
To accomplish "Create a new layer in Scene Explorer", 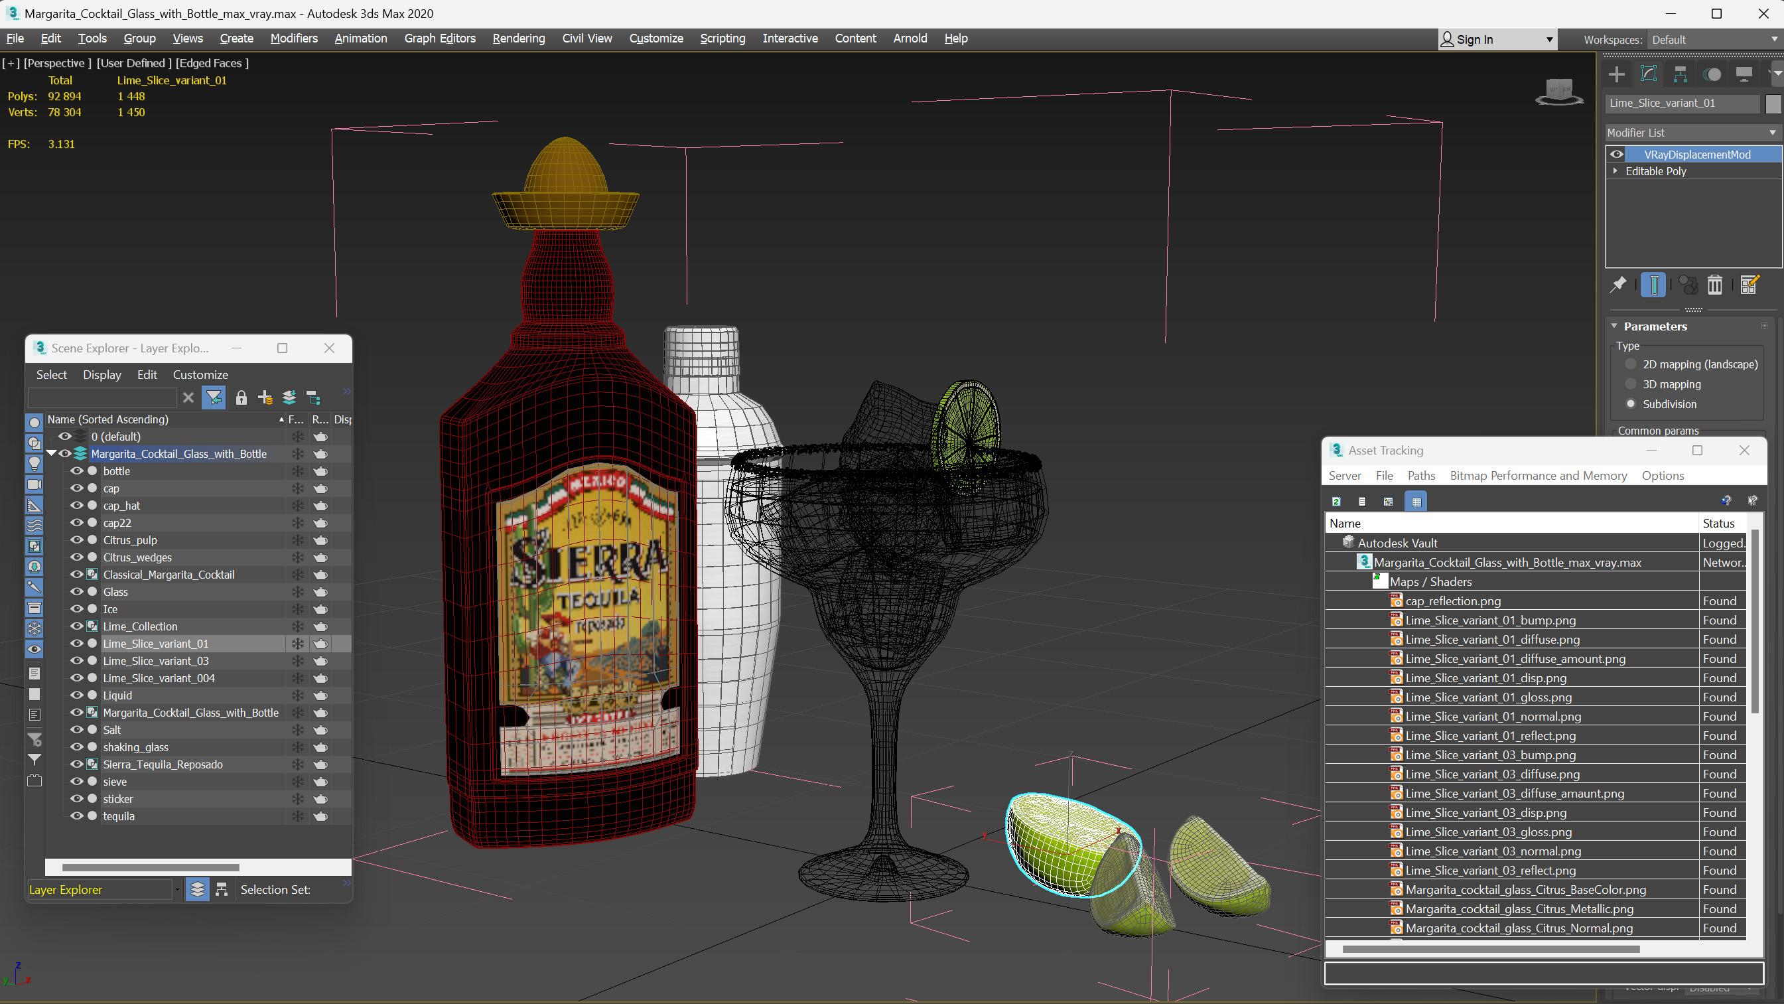I will click(x=265, y=397).
